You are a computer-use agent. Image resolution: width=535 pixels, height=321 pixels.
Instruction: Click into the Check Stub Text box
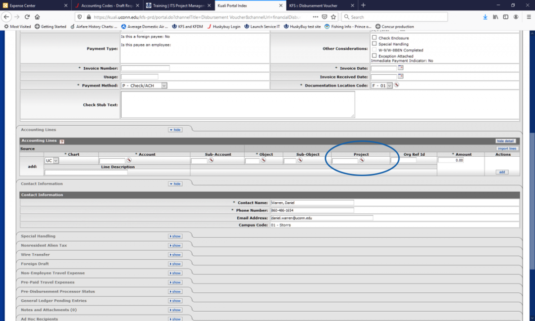pos(238,104)
